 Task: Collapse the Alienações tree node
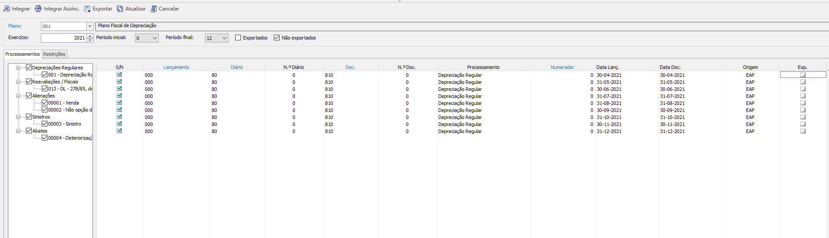(18, 96)
